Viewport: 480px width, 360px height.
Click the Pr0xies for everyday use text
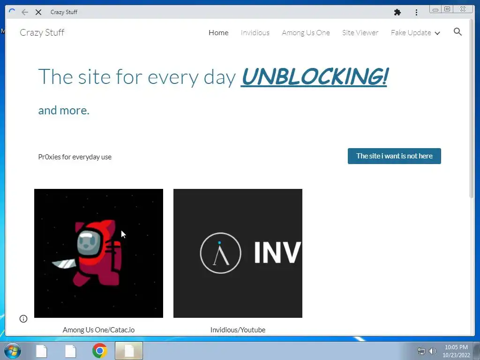[75, 157]
